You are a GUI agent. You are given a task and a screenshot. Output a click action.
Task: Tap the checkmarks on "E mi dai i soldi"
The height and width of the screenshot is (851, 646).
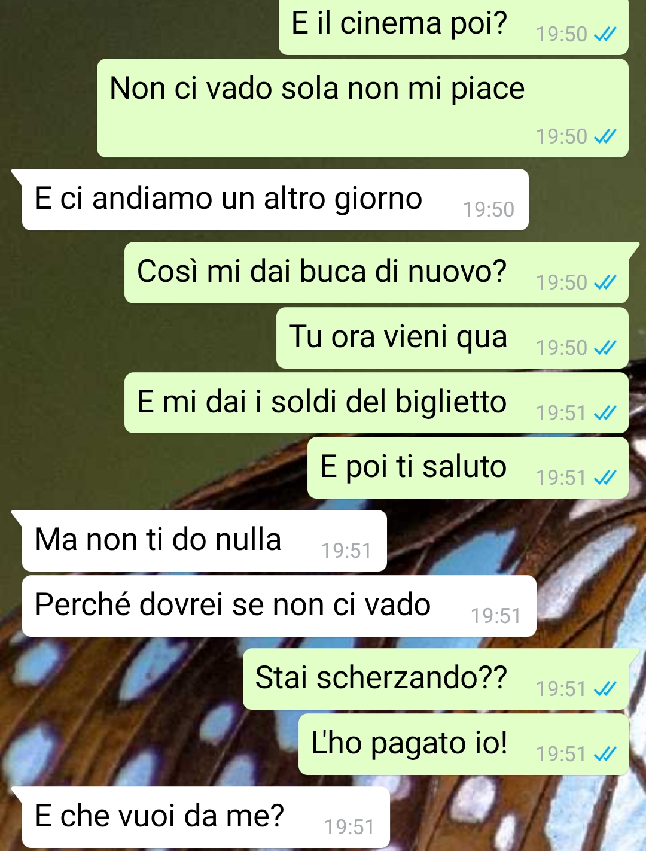605,413
